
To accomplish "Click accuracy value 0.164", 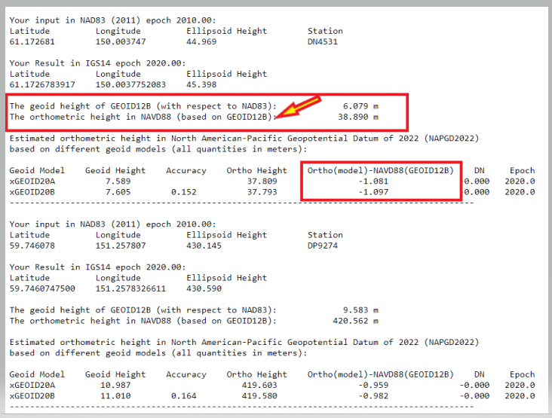I will pyautogui.click(x=186, y=395).
